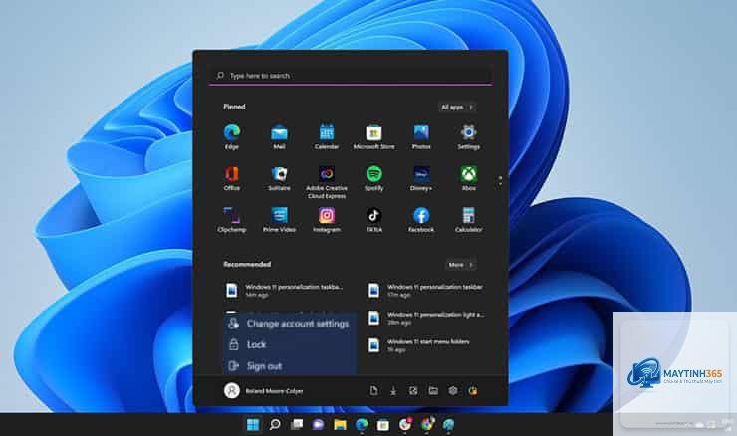This screenshot has width=737, height=436.
Task: Open Windows 11 personalization light a... file
Action: click(426, 319)
